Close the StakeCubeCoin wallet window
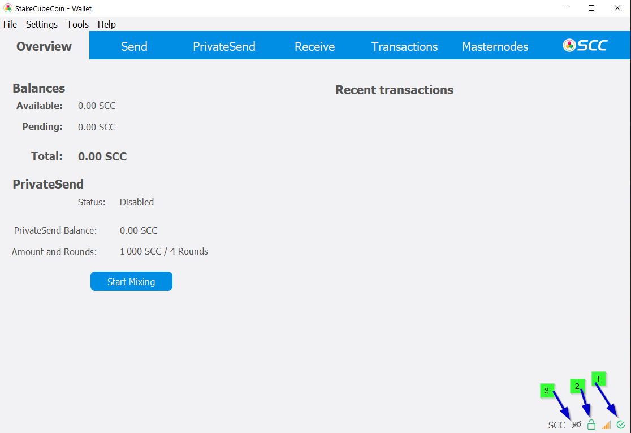This screenshot has width=631, height=433. click(x=617, y=8)
